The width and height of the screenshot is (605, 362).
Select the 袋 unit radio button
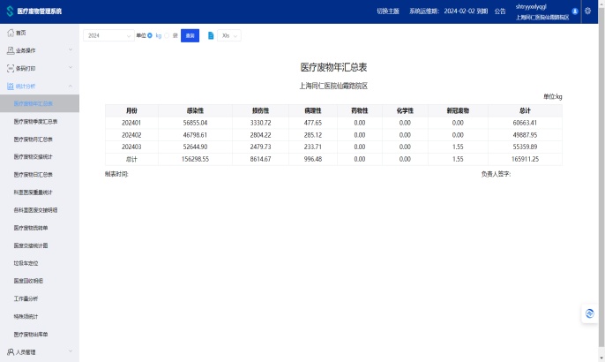coord(168,36)
